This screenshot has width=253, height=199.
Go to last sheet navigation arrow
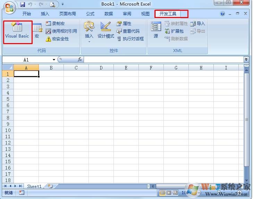click(20, 186)
